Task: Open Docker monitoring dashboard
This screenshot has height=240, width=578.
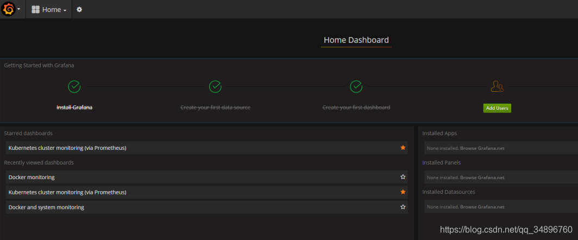Action: (x=207, y=178)
